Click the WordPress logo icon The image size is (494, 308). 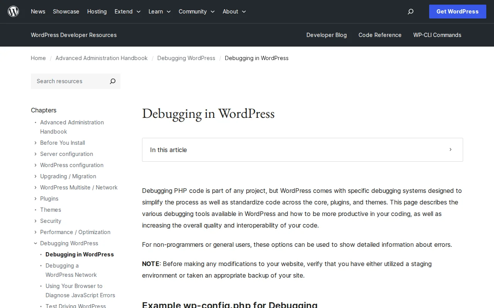[13, 11]
